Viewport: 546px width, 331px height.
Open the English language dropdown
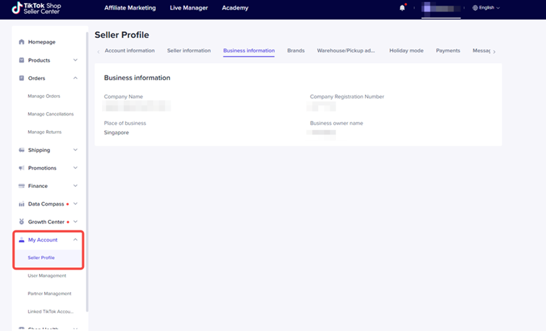(487, 8)
